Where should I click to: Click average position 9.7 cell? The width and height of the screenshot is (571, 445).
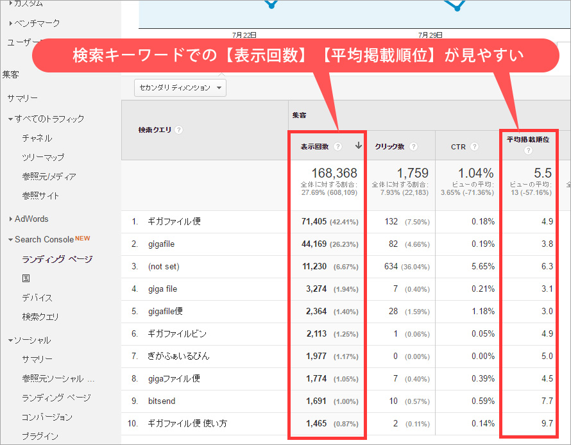(547, 424)
